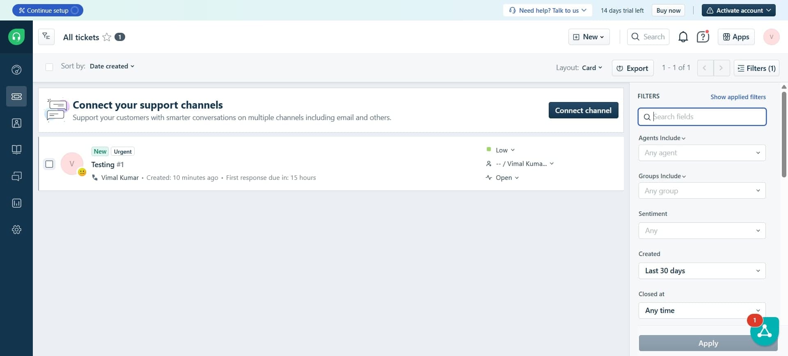Image resolution: width=788 pixels, height=356 pixels.
Task: Open the Apps menu
Action: tap(736, 37)
